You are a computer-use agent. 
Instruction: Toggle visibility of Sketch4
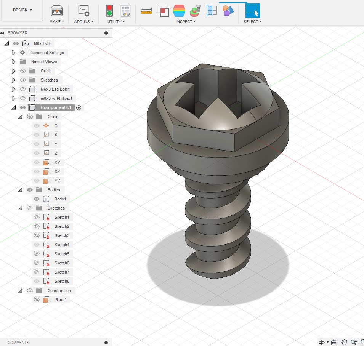(37, 245)
